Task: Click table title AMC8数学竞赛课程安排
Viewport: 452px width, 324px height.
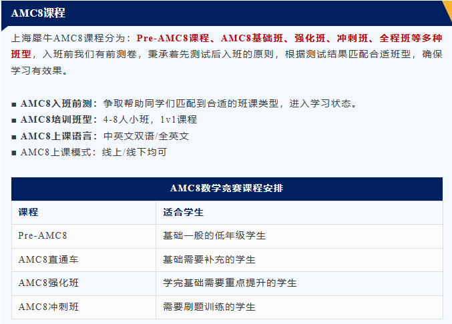Action: [226, 189]
